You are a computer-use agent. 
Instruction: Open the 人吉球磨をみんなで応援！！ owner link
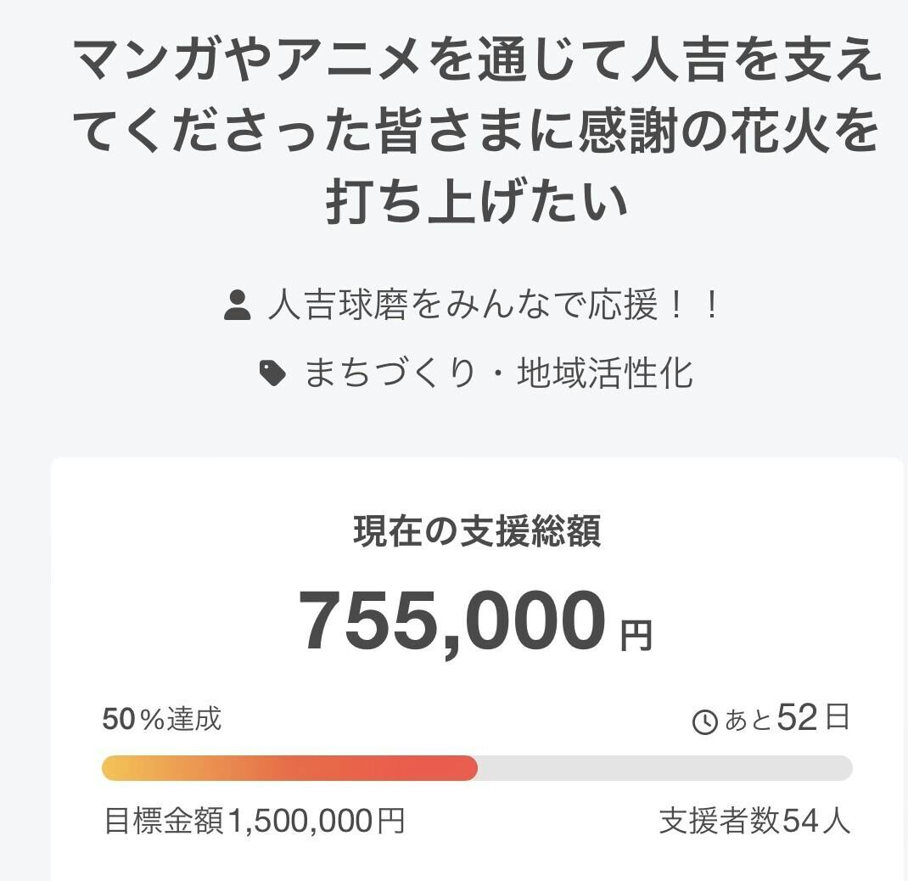click(493, 306)
